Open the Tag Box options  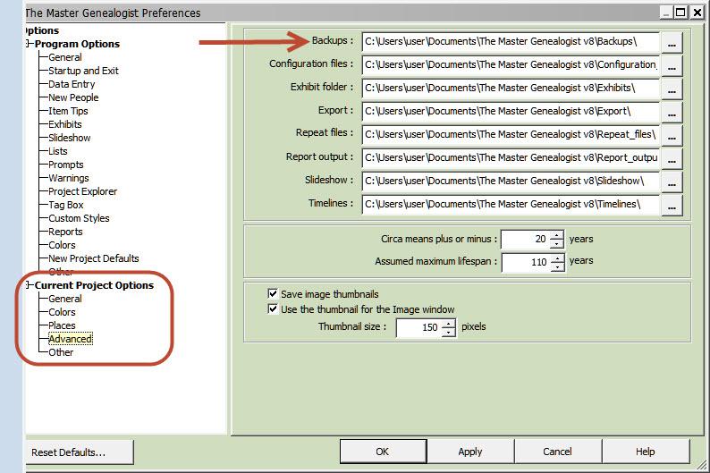(66, 205)
